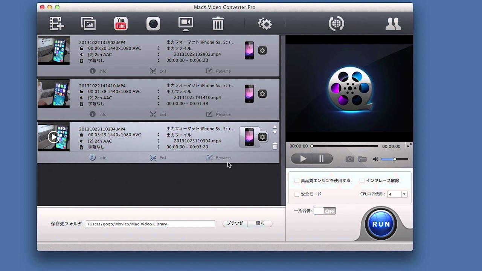The width and height of the screenshot is (482, 271).
Task: Click the Add Video toolbar icon
Action: 56,24
